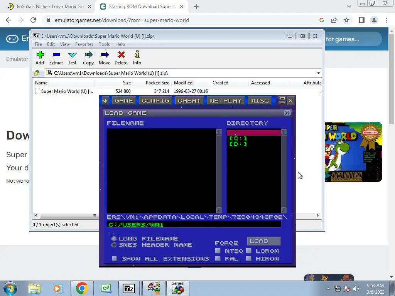Viewport: 395px width, 296px height.
Task: Click the Move icon in 7-Zip toolbar
Action: pyautogui.click(x=105, y=58)
